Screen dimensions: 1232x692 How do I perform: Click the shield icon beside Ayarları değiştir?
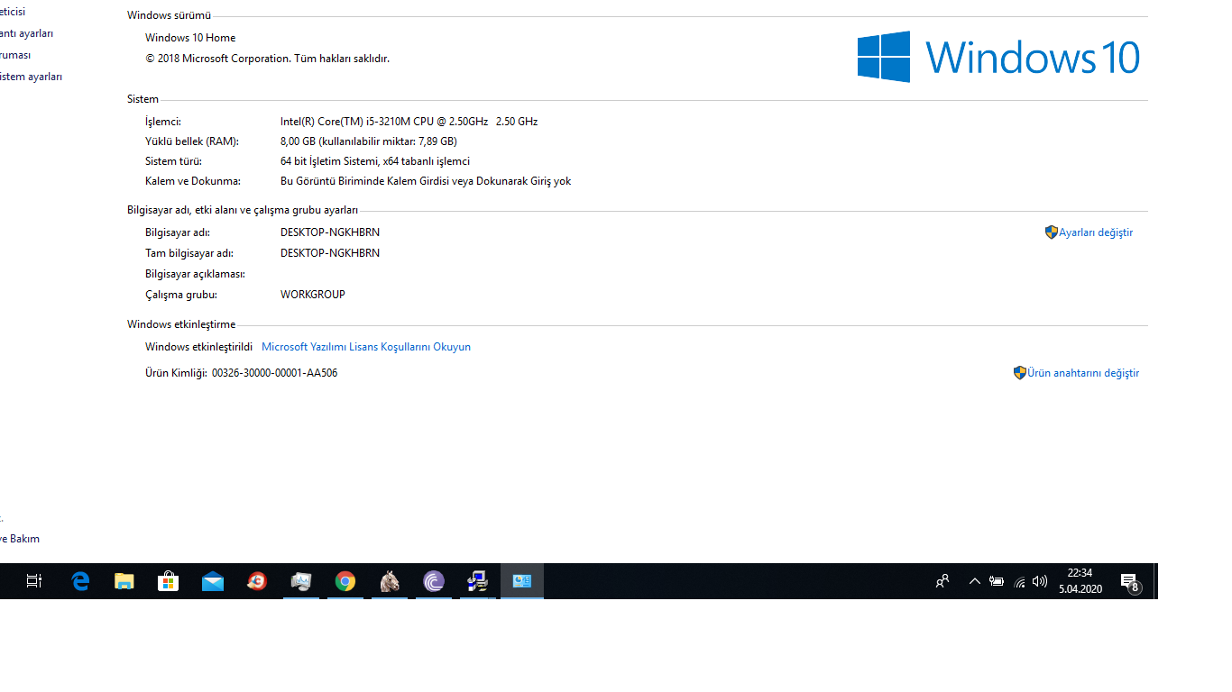tap(1051, 232)
